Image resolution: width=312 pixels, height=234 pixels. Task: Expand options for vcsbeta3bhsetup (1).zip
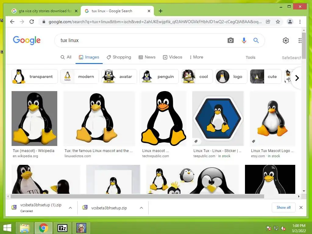tap(70, 208)
